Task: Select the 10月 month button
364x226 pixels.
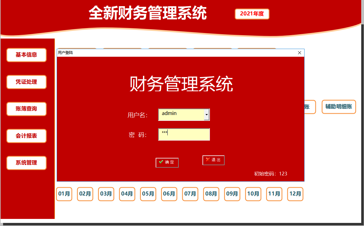Action: [253, 194]
